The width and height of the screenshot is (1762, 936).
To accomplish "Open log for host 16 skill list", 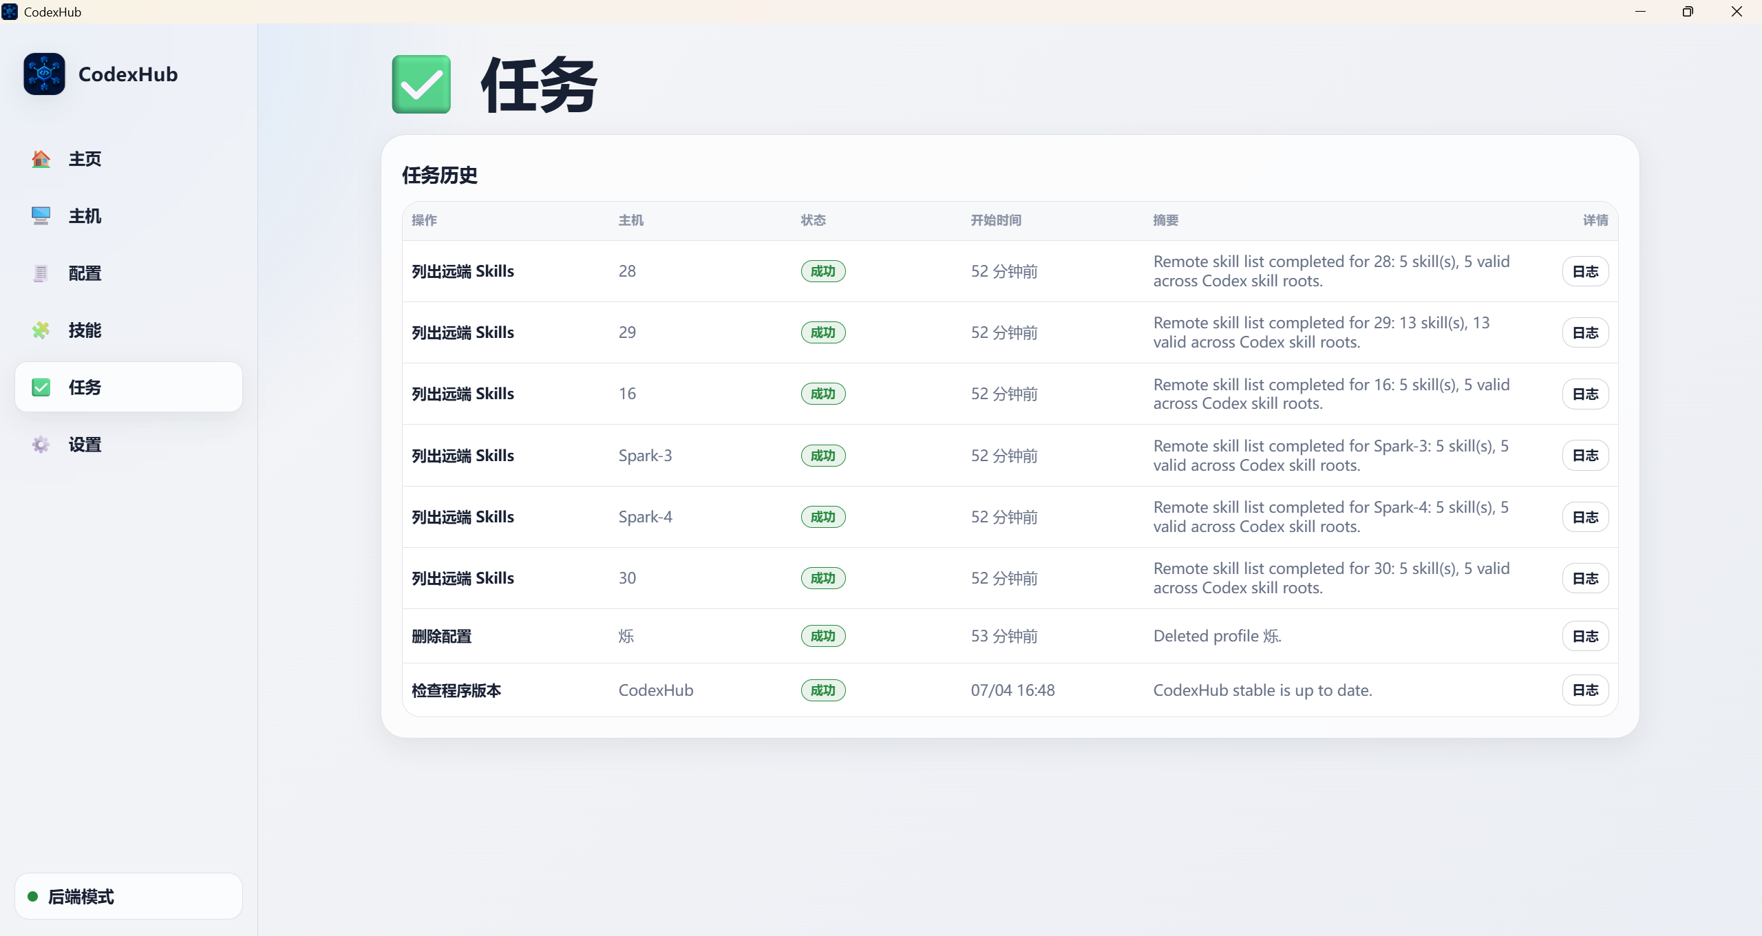I will pyautogui.click(x=1585, y=394).
